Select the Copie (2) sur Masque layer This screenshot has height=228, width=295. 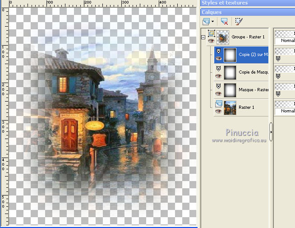pos(254,55)
